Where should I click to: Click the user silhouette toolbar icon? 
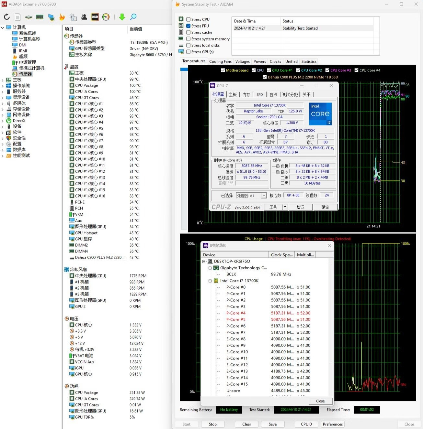[84, 17]
